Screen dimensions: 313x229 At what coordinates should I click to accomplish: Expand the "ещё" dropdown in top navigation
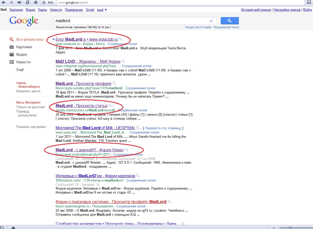[x=102, y=10]
